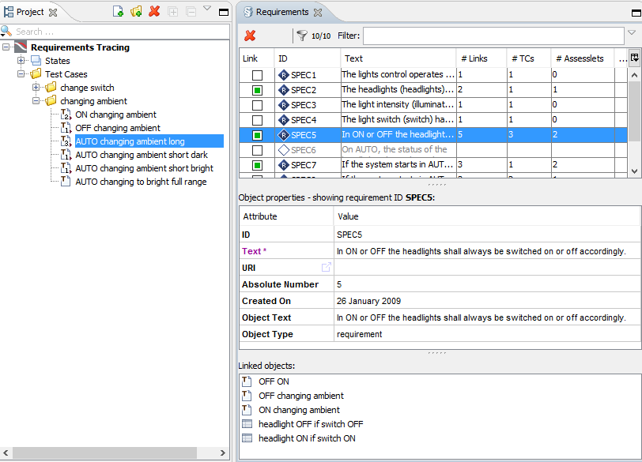
Task: Select linked object OFF changing ambient
Action: coord(301,396)
